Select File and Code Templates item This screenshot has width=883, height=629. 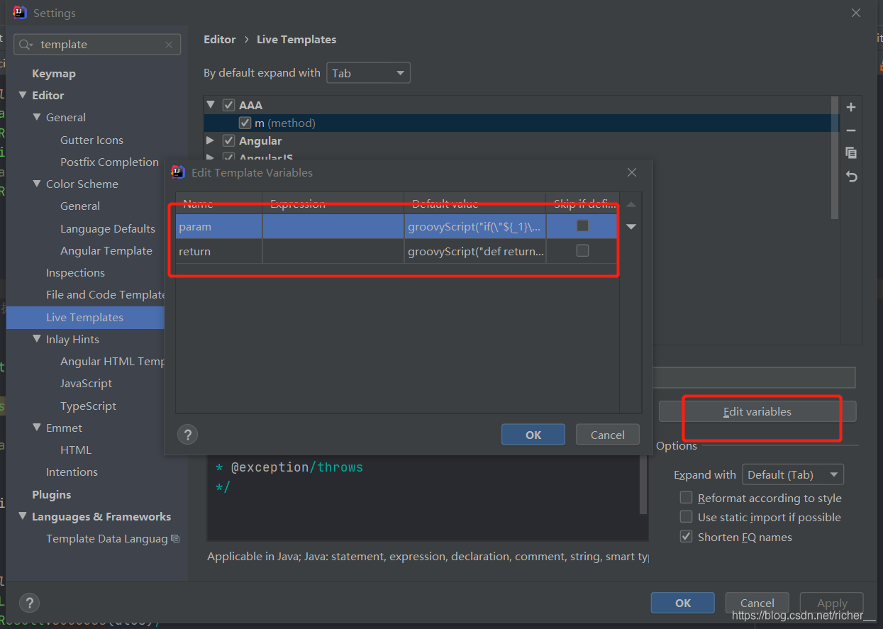[105, 295]
